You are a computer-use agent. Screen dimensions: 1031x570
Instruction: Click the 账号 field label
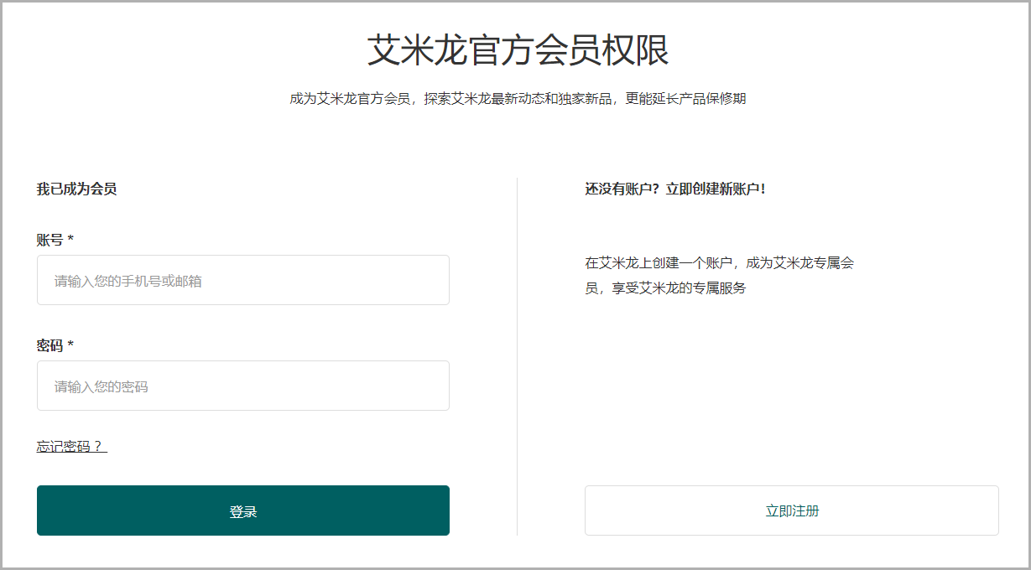[49, 240]
